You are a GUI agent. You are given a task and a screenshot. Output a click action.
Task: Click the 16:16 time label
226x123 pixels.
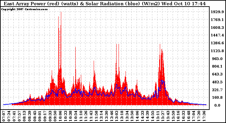pos(179,116)
